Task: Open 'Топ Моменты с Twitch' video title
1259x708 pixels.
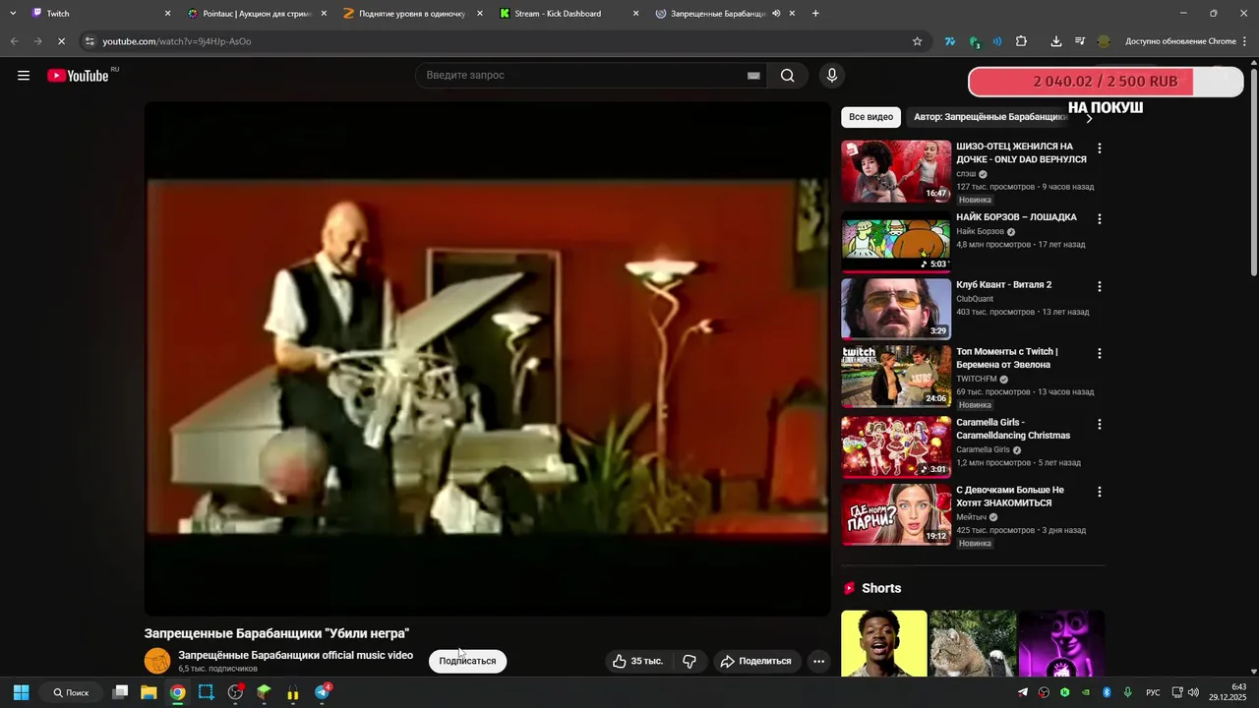Action: pyautogui.click(x=1007, y=358)
